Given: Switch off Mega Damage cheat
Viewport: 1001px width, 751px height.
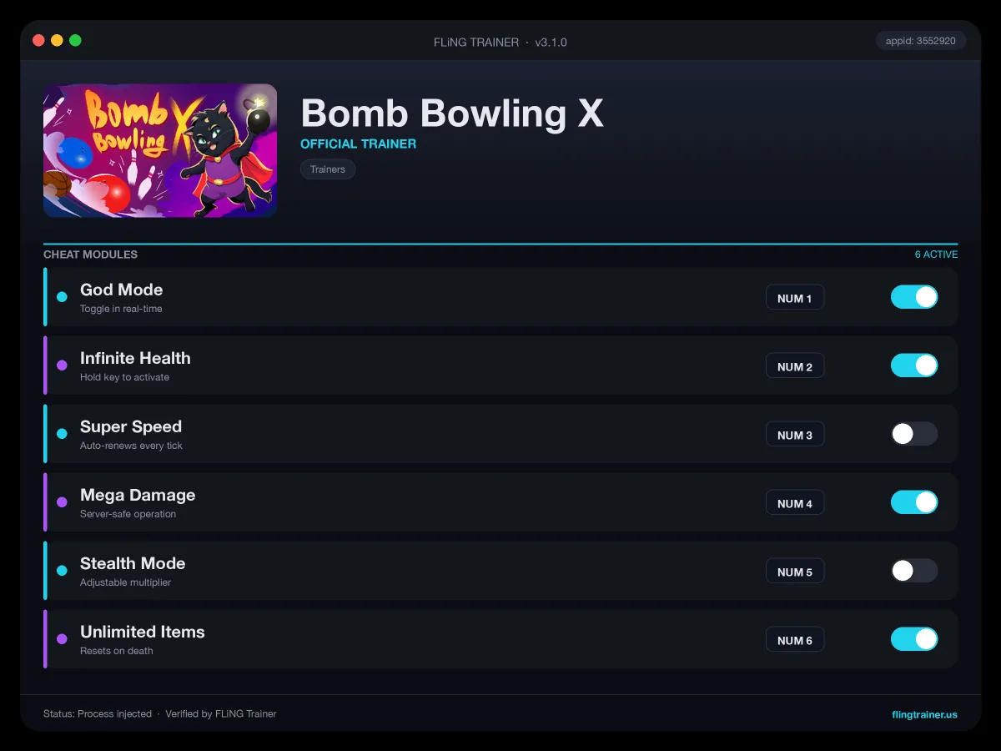Looking at the screenshot, I should point(914,502).
